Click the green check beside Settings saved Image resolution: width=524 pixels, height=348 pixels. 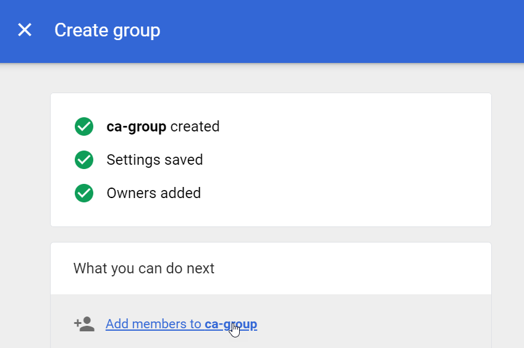(x=84, y=160)
